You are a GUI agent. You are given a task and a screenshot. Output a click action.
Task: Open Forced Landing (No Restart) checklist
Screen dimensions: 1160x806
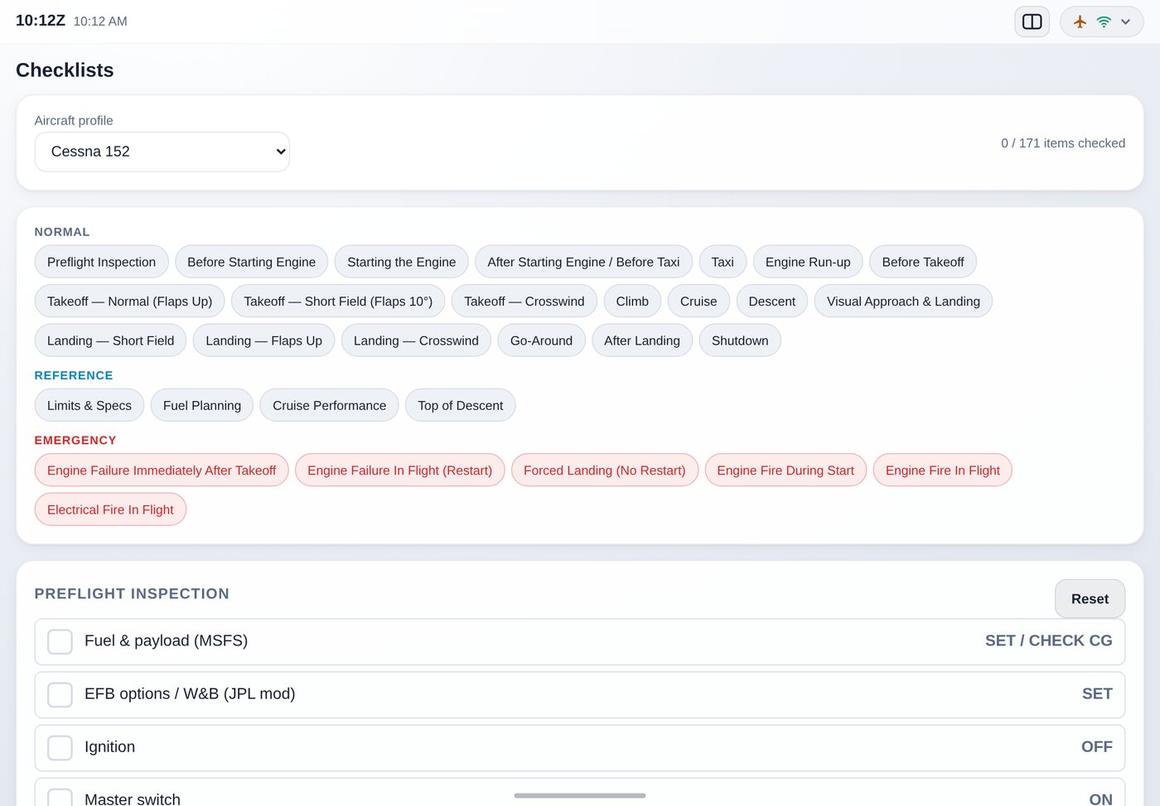coord(605,471)
